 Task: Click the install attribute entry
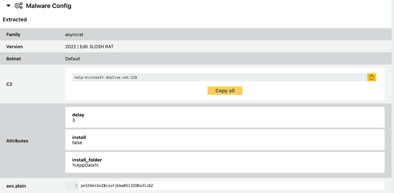[225, 140]
